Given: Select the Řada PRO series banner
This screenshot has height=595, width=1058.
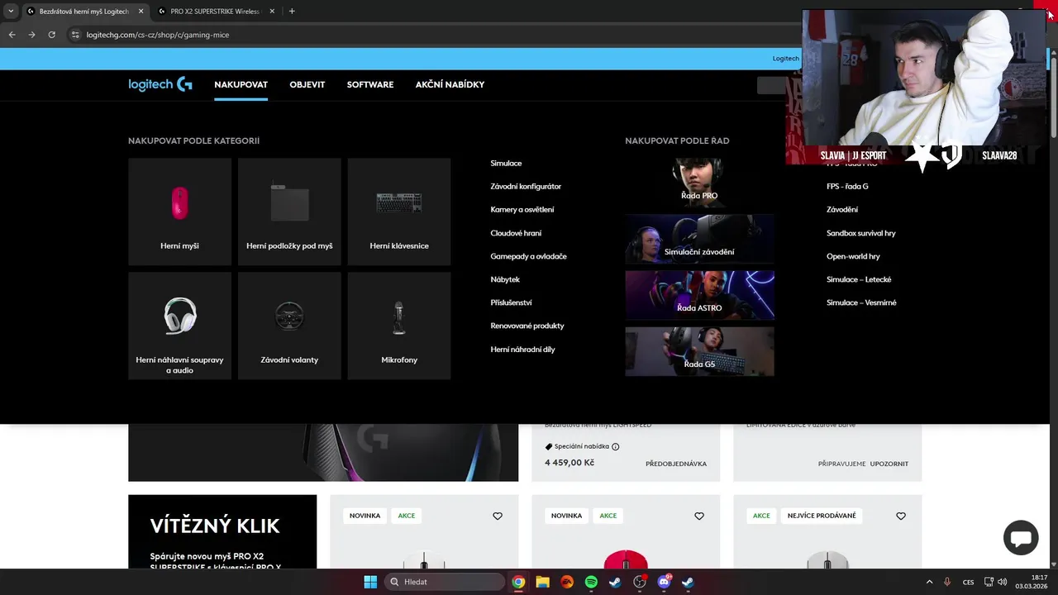Looking at the screenshot, I should (x=699, y=181).
